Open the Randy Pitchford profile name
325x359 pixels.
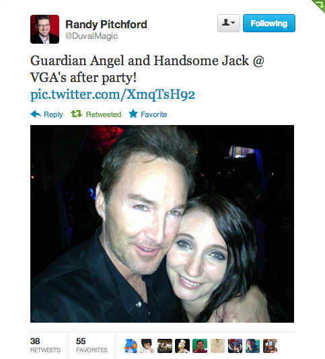coord(106,24)
